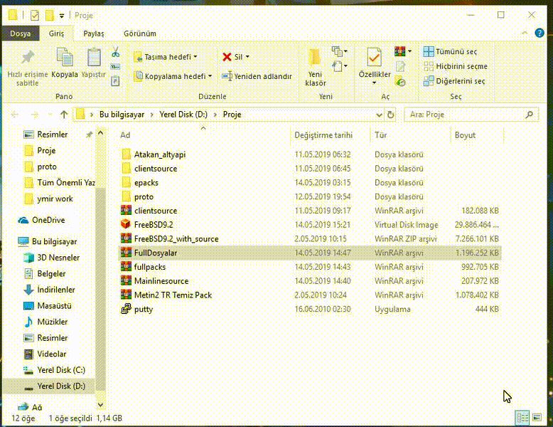
Task: Open the Taşıma hedefi dropdown
Action: click(166, 57)
